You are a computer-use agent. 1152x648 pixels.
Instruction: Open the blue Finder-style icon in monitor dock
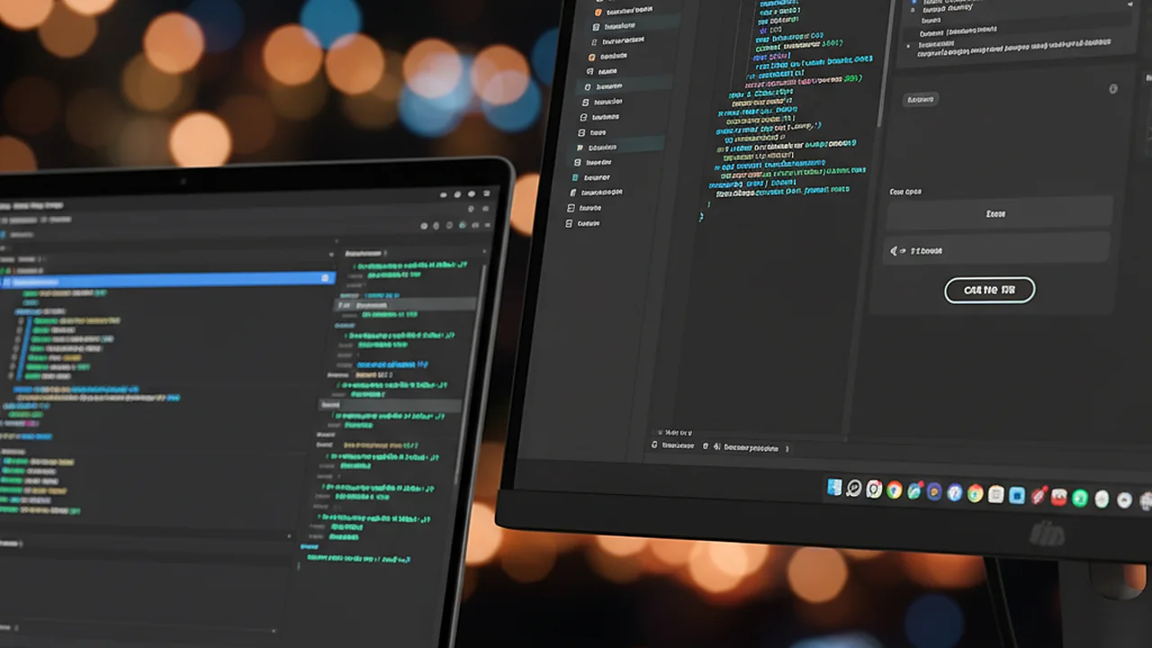click(x=834, y=488)
